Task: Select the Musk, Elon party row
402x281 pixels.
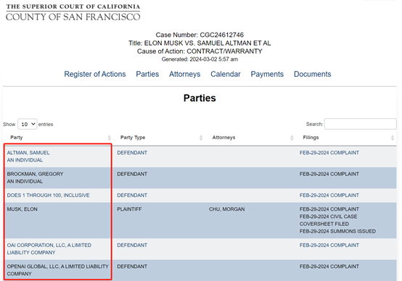Action: pos(200,220)
